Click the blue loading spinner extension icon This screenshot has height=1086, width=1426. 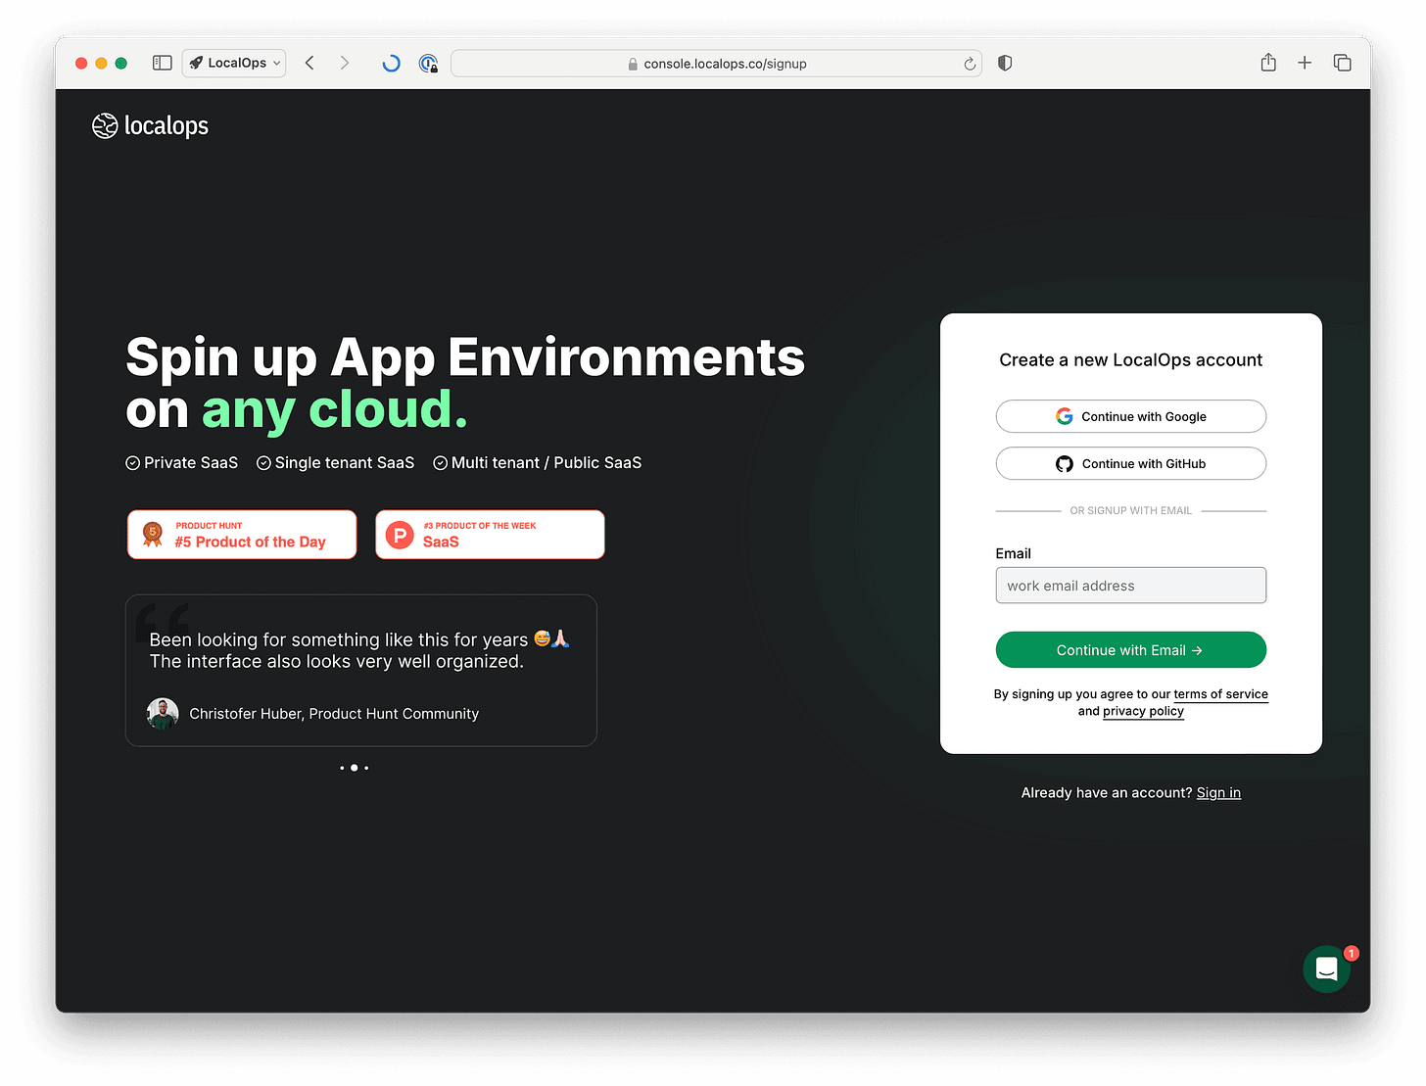[391, 63]
